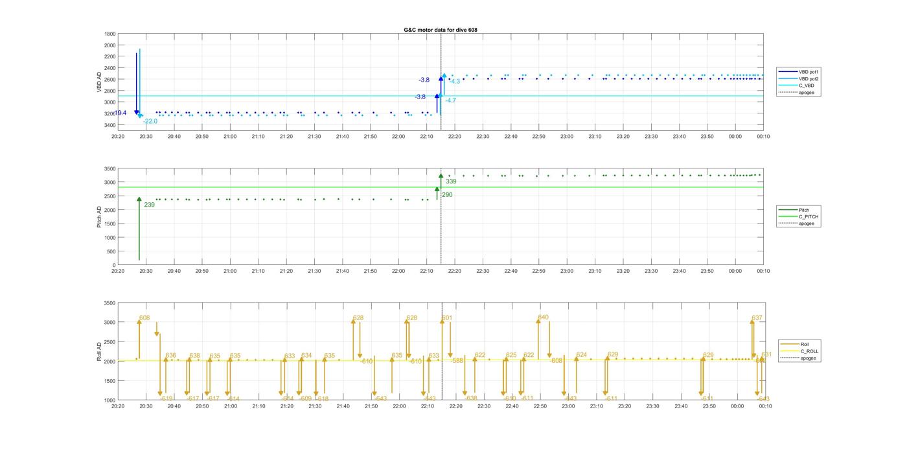Click the '-4.7' annotation in the VBD plot

coord(451,100)
